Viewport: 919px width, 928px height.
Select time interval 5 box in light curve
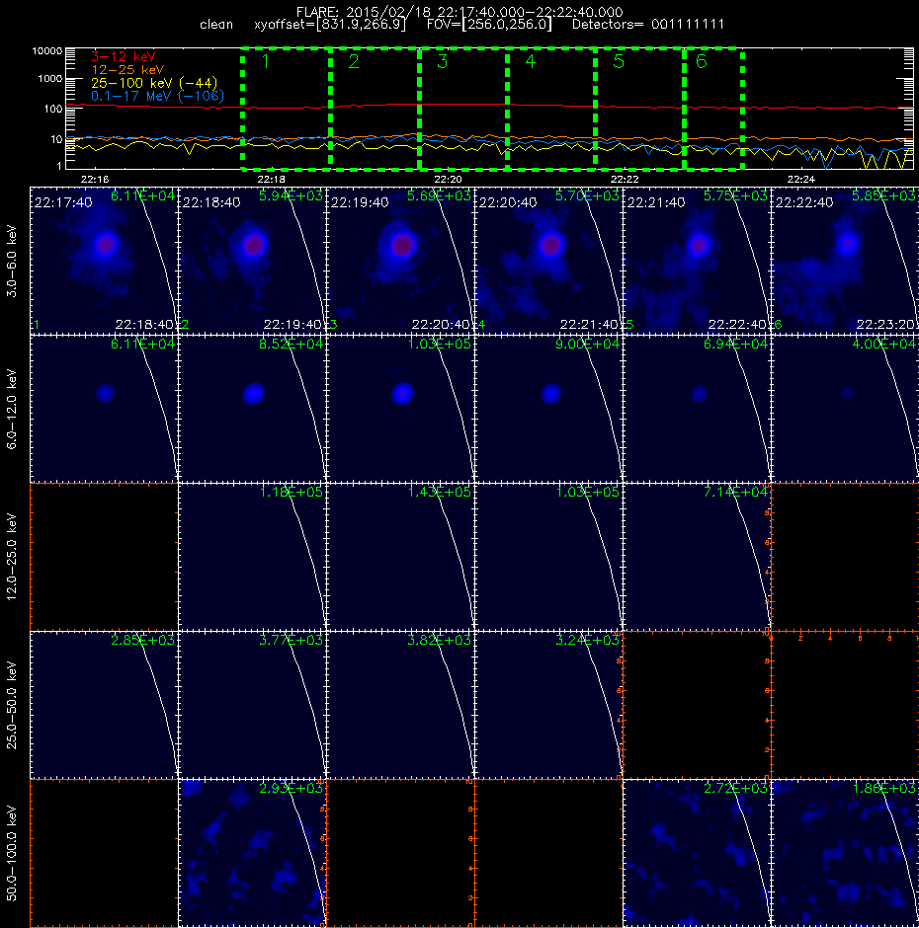pos(640,109)
